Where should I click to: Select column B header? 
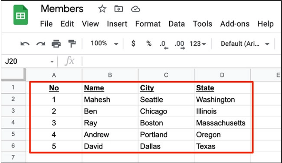coord(110,75)
